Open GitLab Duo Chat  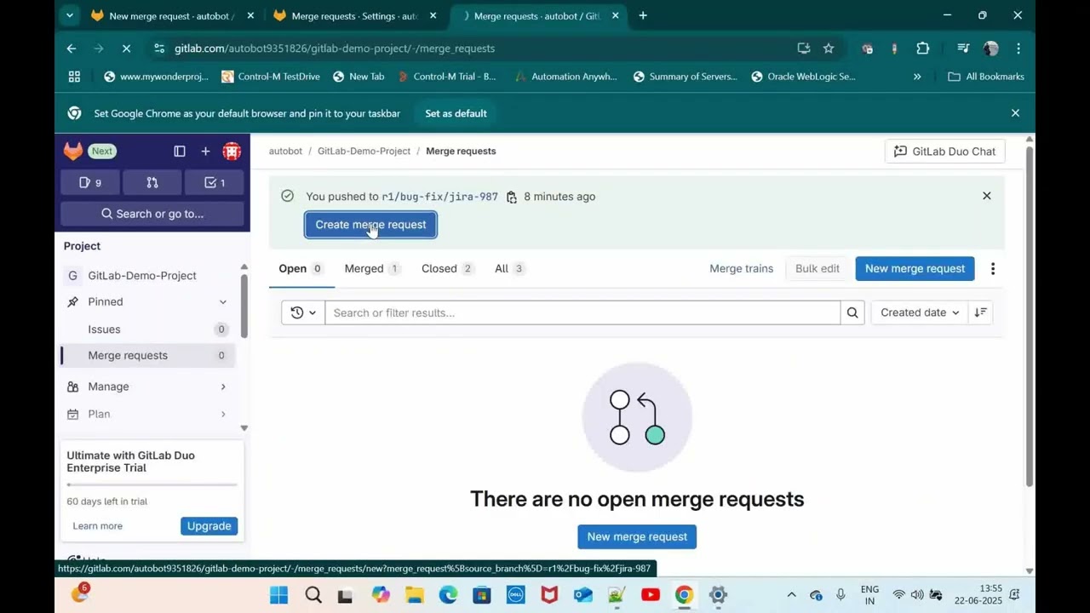pyautogui.click(x=945, y=152)
